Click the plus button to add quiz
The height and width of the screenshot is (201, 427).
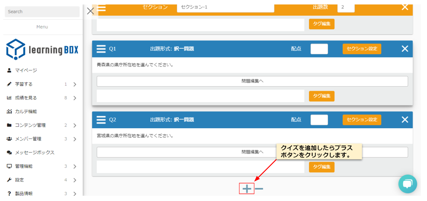click(x=247, y=189)
